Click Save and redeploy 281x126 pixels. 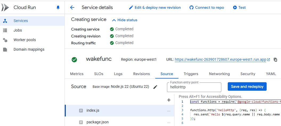pos(247,86)
